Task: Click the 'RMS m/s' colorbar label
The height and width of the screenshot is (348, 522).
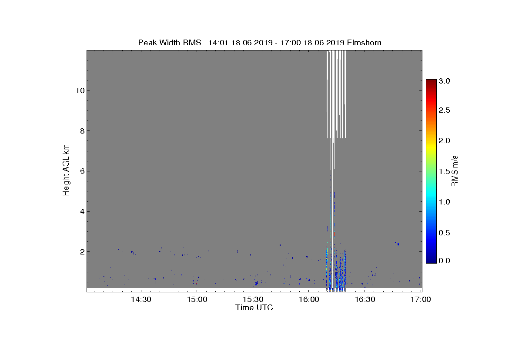Action: (x=455, y=171)
